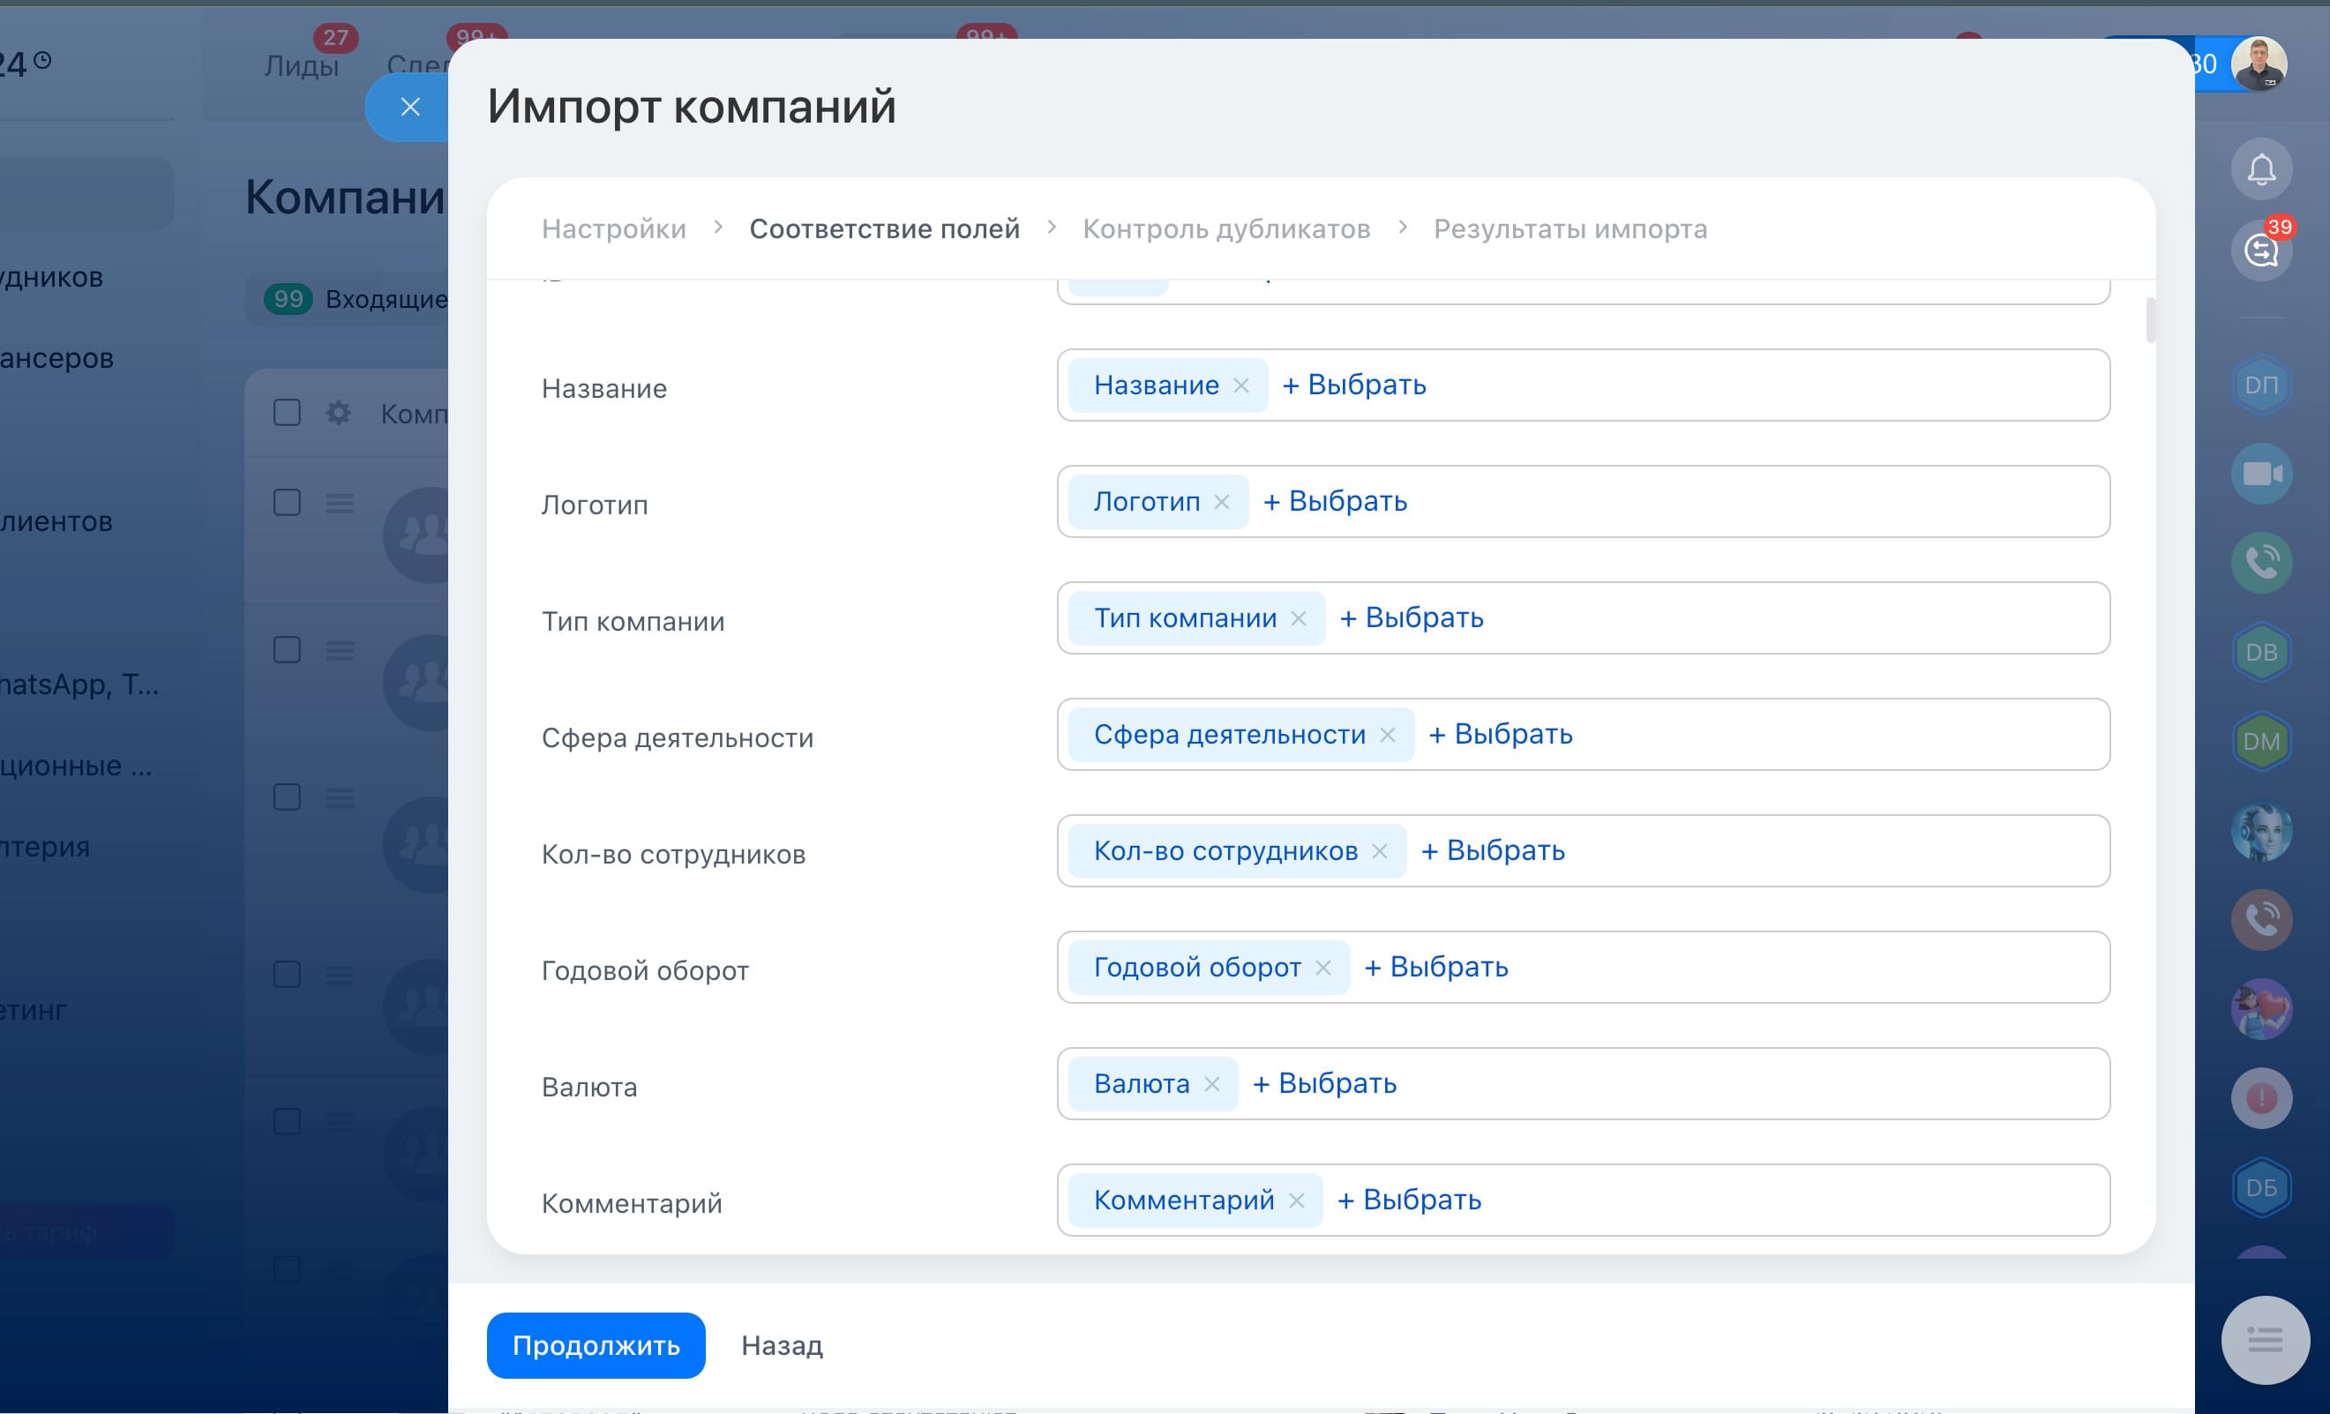The width and height of the screenshot is (2330, 1414).
Task: Remove the Тип компании tag
Action: point(1299,618)
